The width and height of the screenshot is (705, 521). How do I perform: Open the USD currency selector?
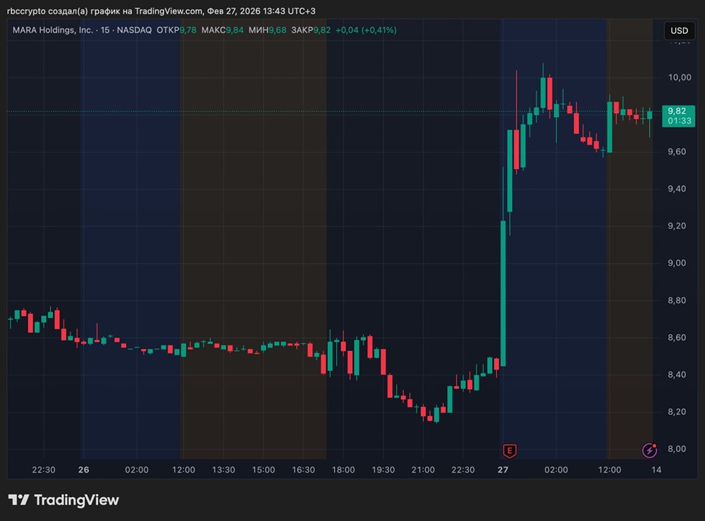[x=679, y=30]
